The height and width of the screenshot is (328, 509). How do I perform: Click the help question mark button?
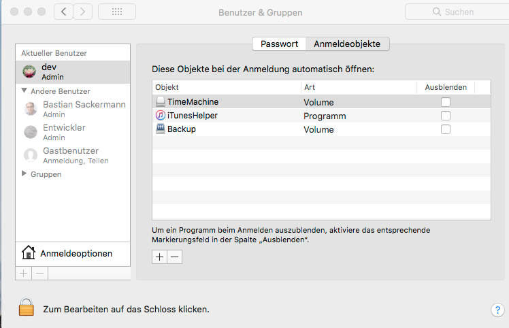[497, 310]
